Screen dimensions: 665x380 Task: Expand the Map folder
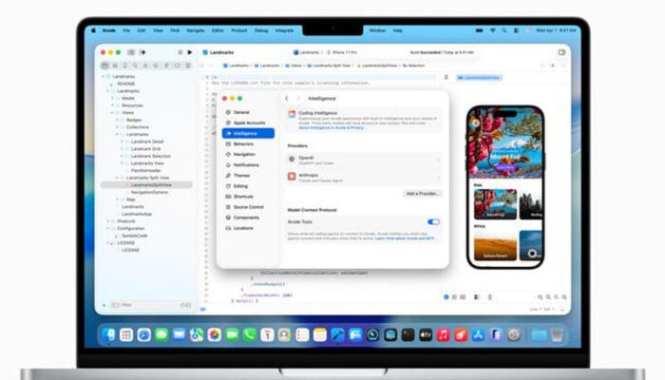[118, 199]
